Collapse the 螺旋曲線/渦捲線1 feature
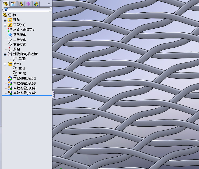199x169 pixels. coord(5,54)
